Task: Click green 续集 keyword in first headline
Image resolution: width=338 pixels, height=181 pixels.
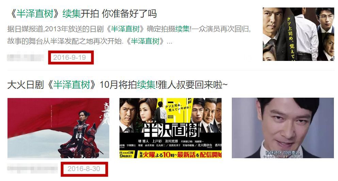Action: click(71, 14)
